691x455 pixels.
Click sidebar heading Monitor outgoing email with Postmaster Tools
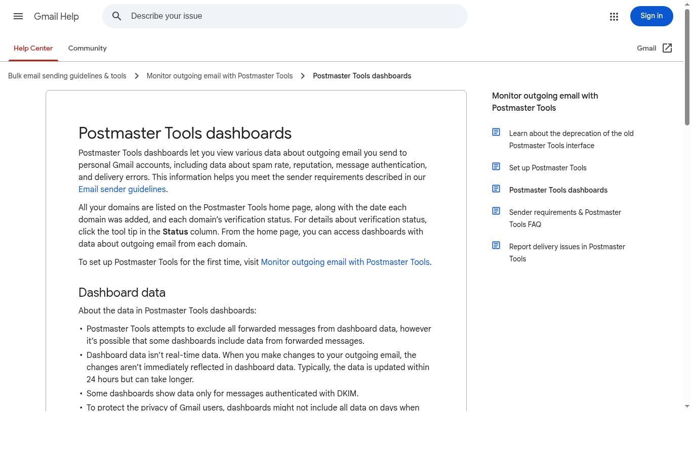tap(545, 102)
